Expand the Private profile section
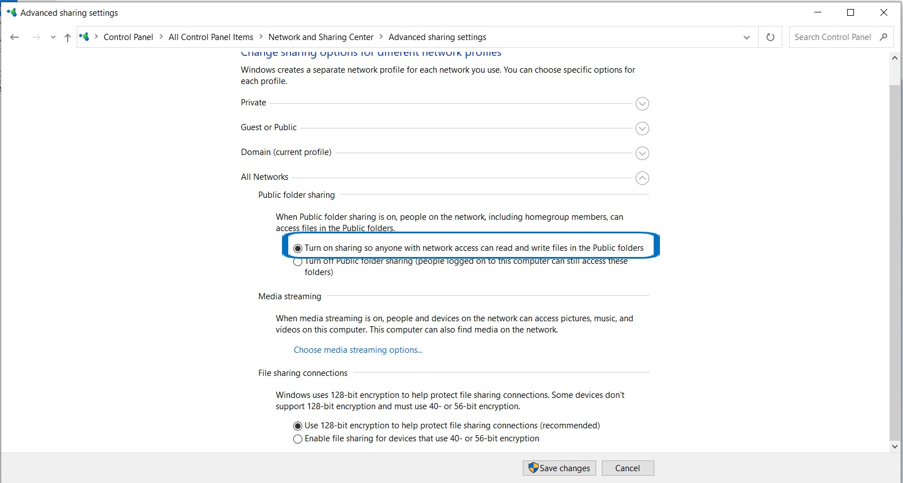 642,104
